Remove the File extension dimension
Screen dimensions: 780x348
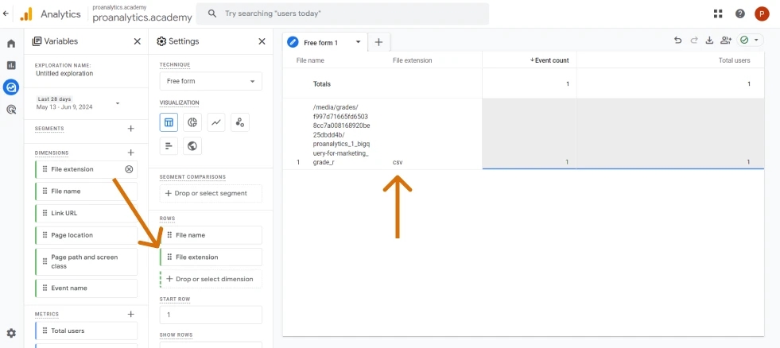pyautogui.click(x=129, y=169)
